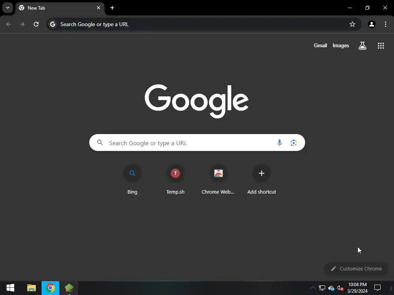Open the Chrome Web Store shortcut
Screen dimensions: 394x295
[x=219, y=179]
